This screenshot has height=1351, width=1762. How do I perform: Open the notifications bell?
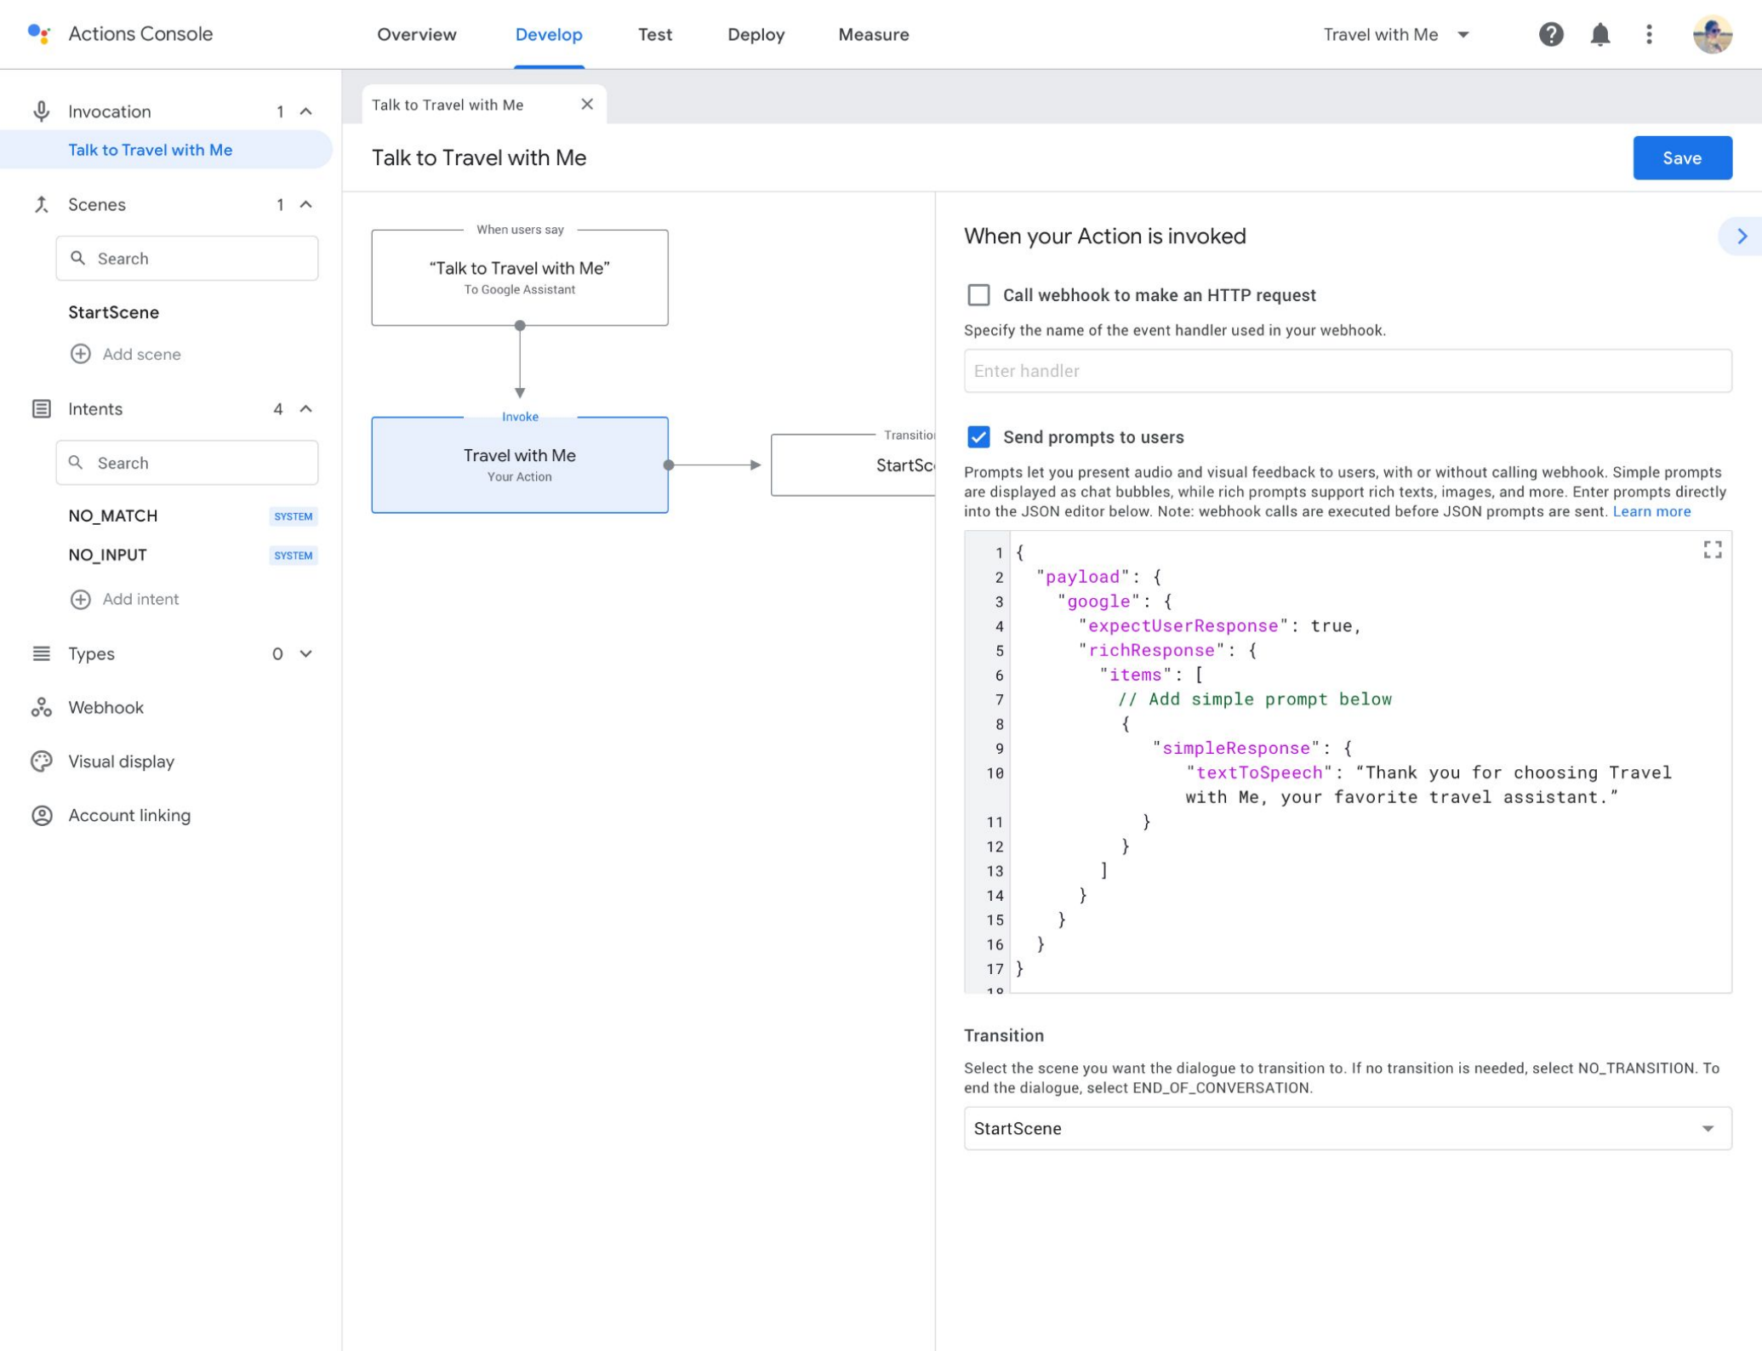pyautogui.click(x=1600, y=34)
